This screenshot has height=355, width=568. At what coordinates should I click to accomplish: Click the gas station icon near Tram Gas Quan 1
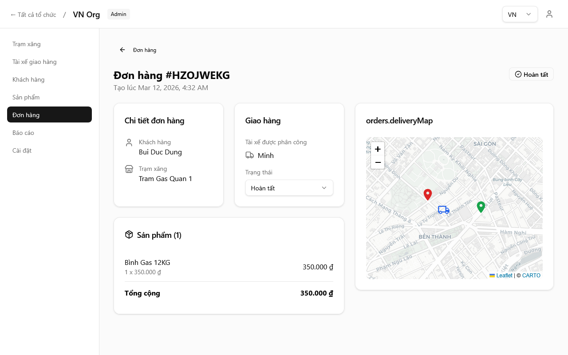coord(129,169)
